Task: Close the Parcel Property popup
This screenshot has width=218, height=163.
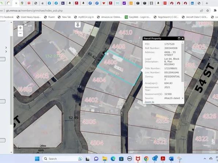Action: [183, 38]
